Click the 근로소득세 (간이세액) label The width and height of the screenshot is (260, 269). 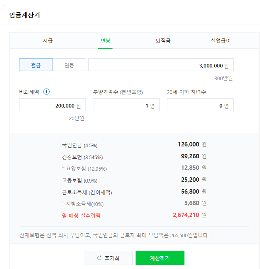pyautogui.click(x=87, y=192)
